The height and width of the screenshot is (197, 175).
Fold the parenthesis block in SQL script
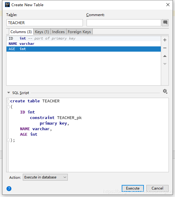[8, 107]
